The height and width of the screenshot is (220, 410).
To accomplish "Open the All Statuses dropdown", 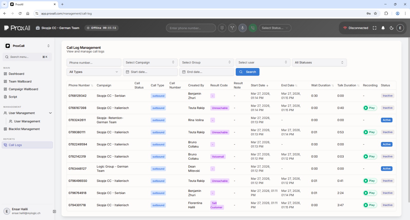I will [319, 62].
